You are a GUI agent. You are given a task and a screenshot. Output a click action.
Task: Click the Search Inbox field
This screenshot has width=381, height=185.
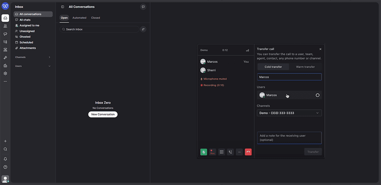(99, 29)
